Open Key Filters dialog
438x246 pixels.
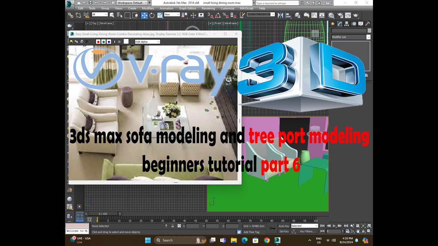[307, 231]
